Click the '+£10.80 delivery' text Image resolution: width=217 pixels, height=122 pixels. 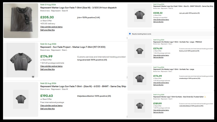(48, 24)
